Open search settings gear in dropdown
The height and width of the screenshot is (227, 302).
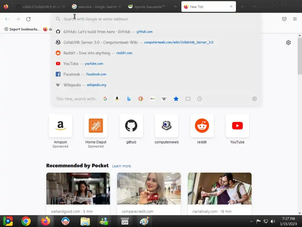[x=255, y=99]
